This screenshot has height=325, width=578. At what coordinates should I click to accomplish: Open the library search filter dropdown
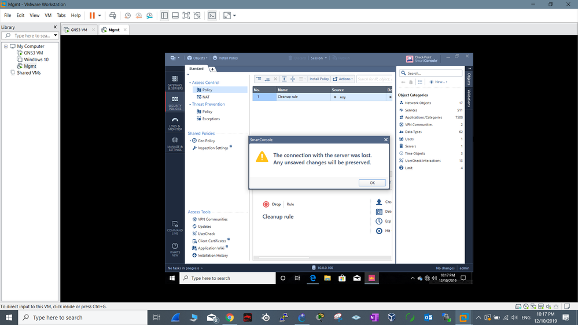coord(56,36)
